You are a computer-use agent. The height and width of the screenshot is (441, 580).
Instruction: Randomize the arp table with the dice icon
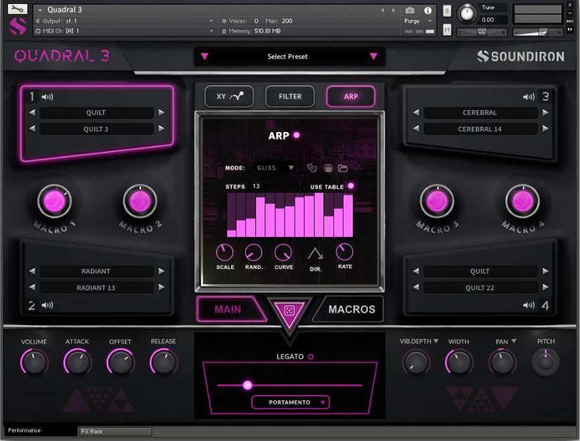pyautogui.click(x=311, y=168)
